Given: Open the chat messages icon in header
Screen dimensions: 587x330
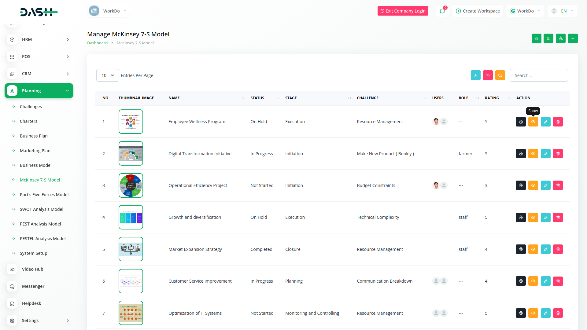Looking at the screenshot, I should click(442, 11).
